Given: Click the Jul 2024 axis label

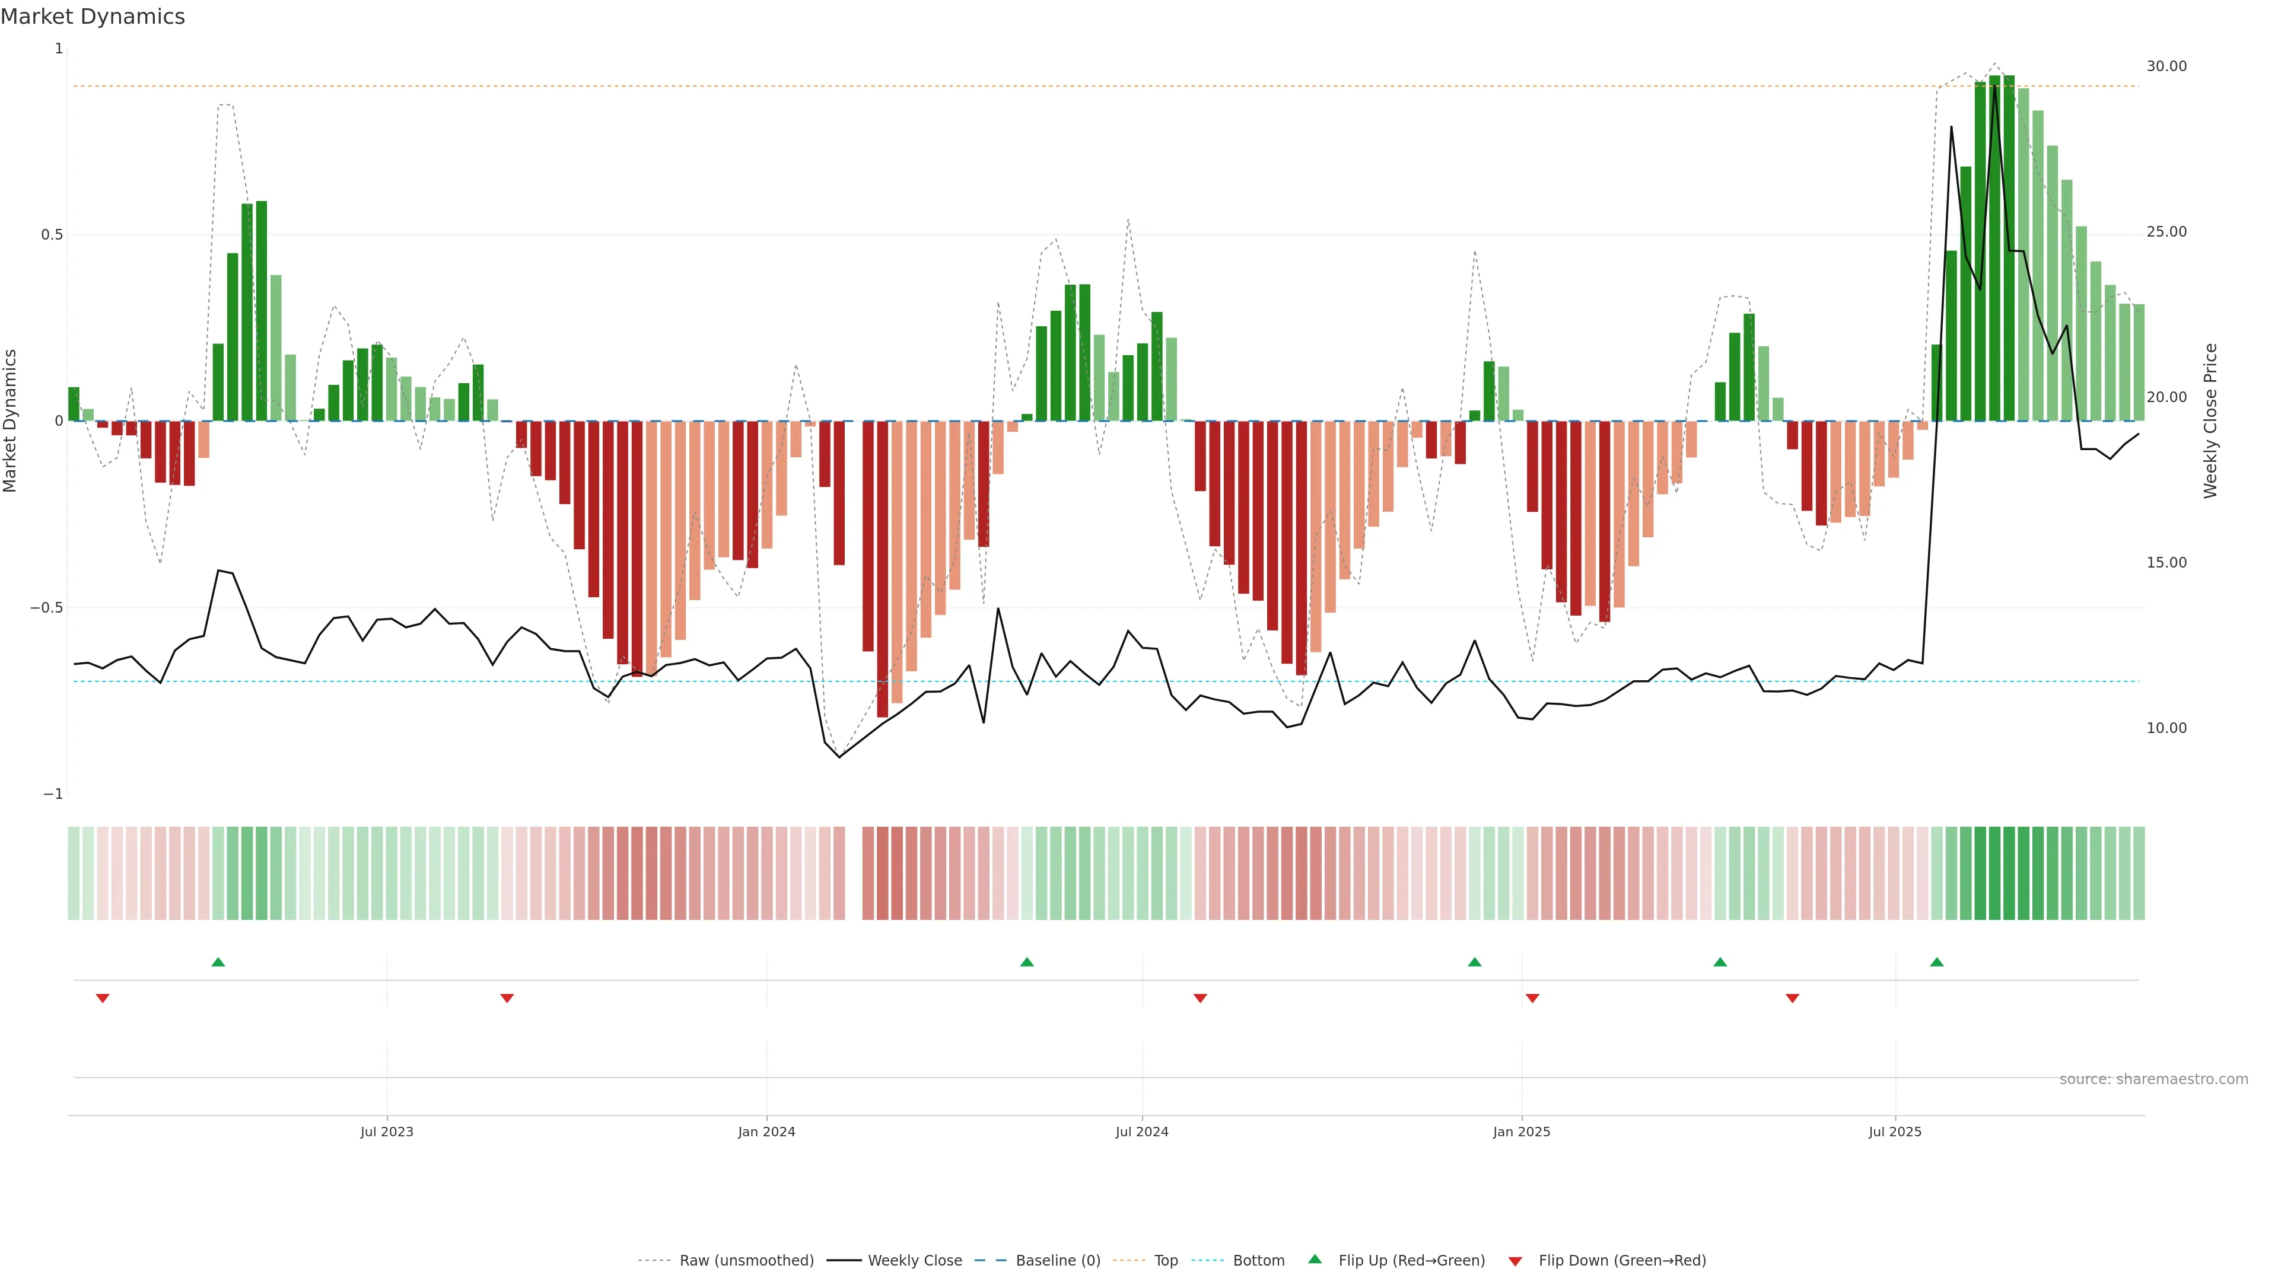Looking at the screenshot, I should tap(1141, 1132).
